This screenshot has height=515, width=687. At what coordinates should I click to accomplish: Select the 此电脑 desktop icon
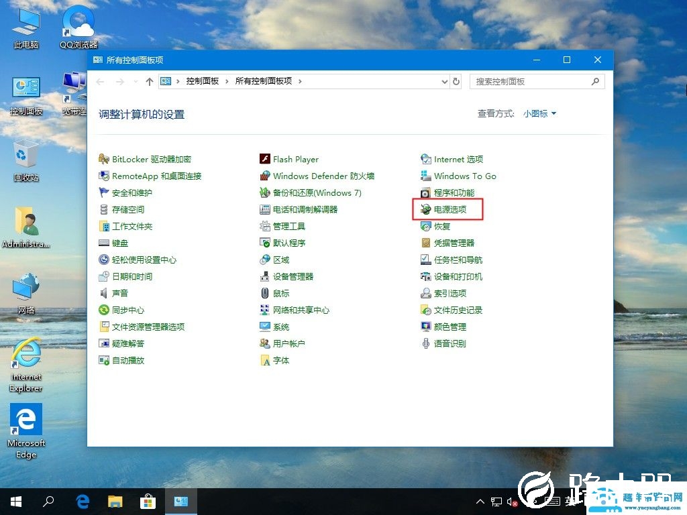coord(26,28)
